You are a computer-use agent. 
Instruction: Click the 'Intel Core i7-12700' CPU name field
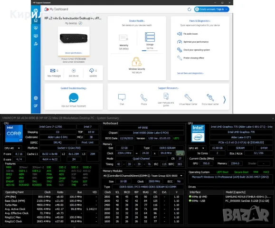pos(51,127)
